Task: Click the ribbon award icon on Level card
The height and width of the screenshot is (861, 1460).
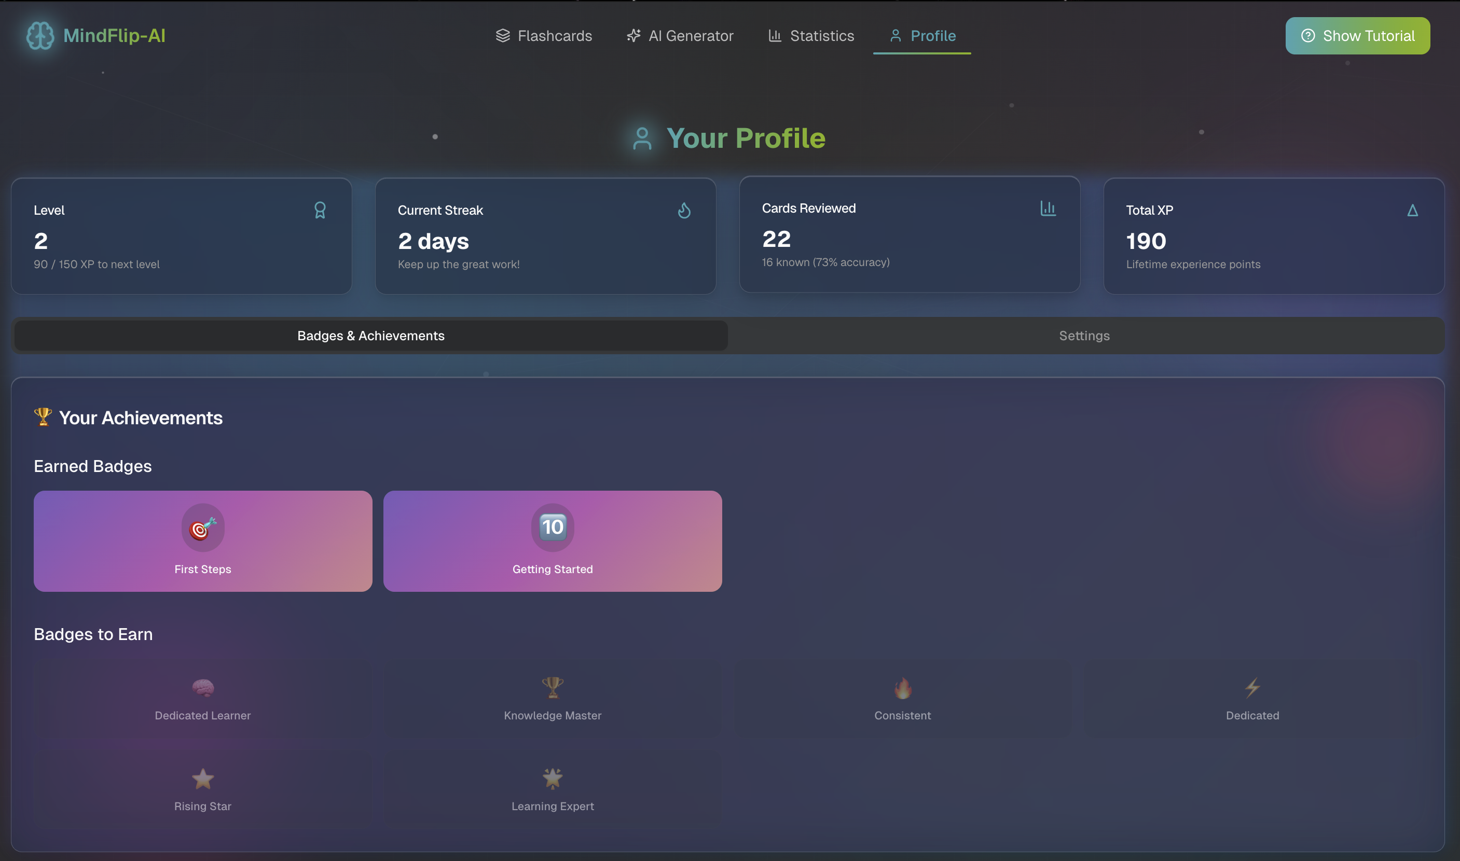Action: pyautogui.click(x=320, y=210)
